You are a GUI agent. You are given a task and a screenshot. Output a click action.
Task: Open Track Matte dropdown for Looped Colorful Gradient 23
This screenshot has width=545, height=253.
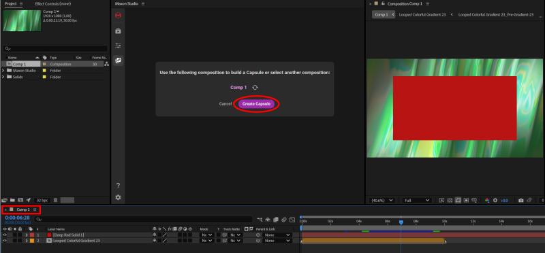(235, 241)
